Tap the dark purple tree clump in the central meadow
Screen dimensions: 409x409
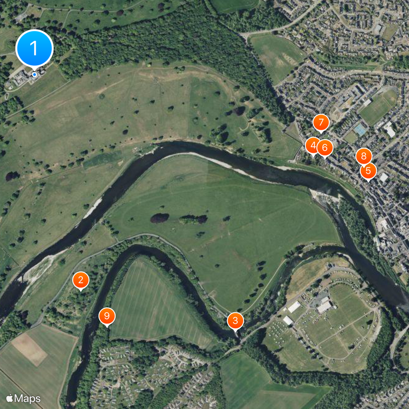(160, 218)
